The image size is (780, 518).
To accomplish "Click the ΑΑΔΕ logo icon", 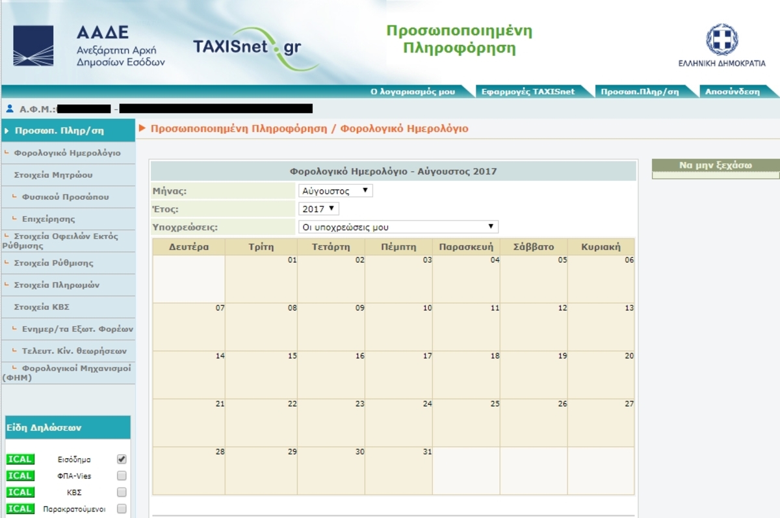I will click(33, 46).
